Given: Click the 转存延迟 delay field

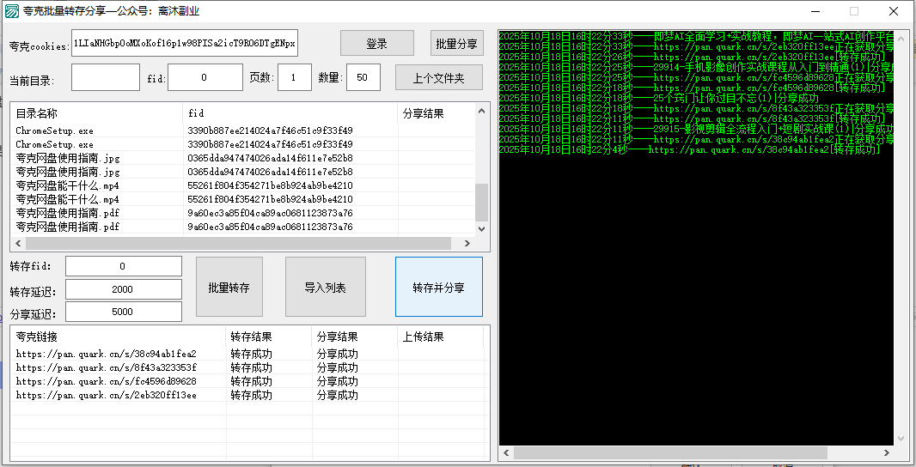Looking at the screenshot, I should tap(123, 290).
